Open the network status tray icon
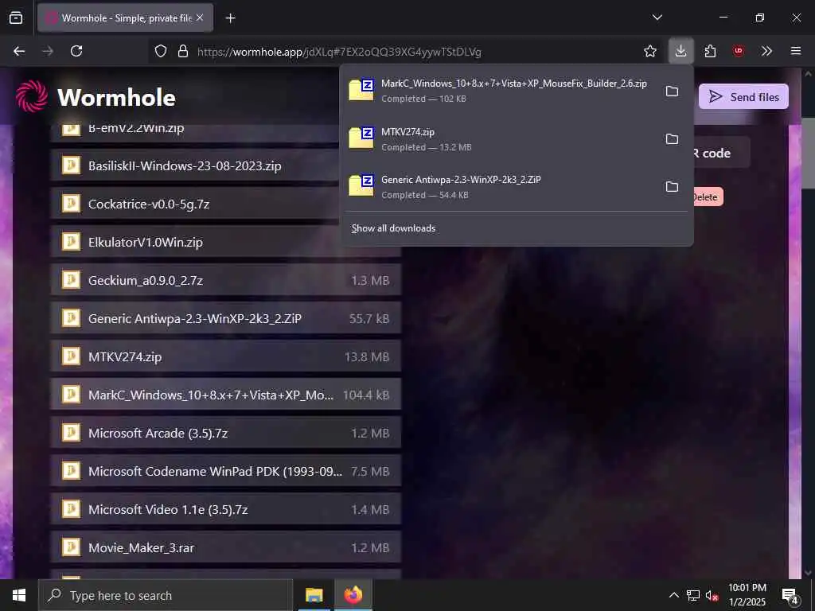This screenshot has height=611, width=815. click(x=693, y=595)
